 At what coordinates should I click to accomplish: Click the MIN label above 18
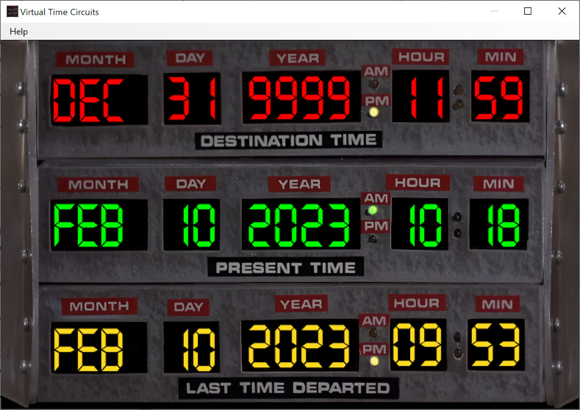498,184
